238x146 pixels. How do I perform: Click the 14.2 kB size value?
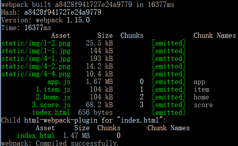pos(99,66)
